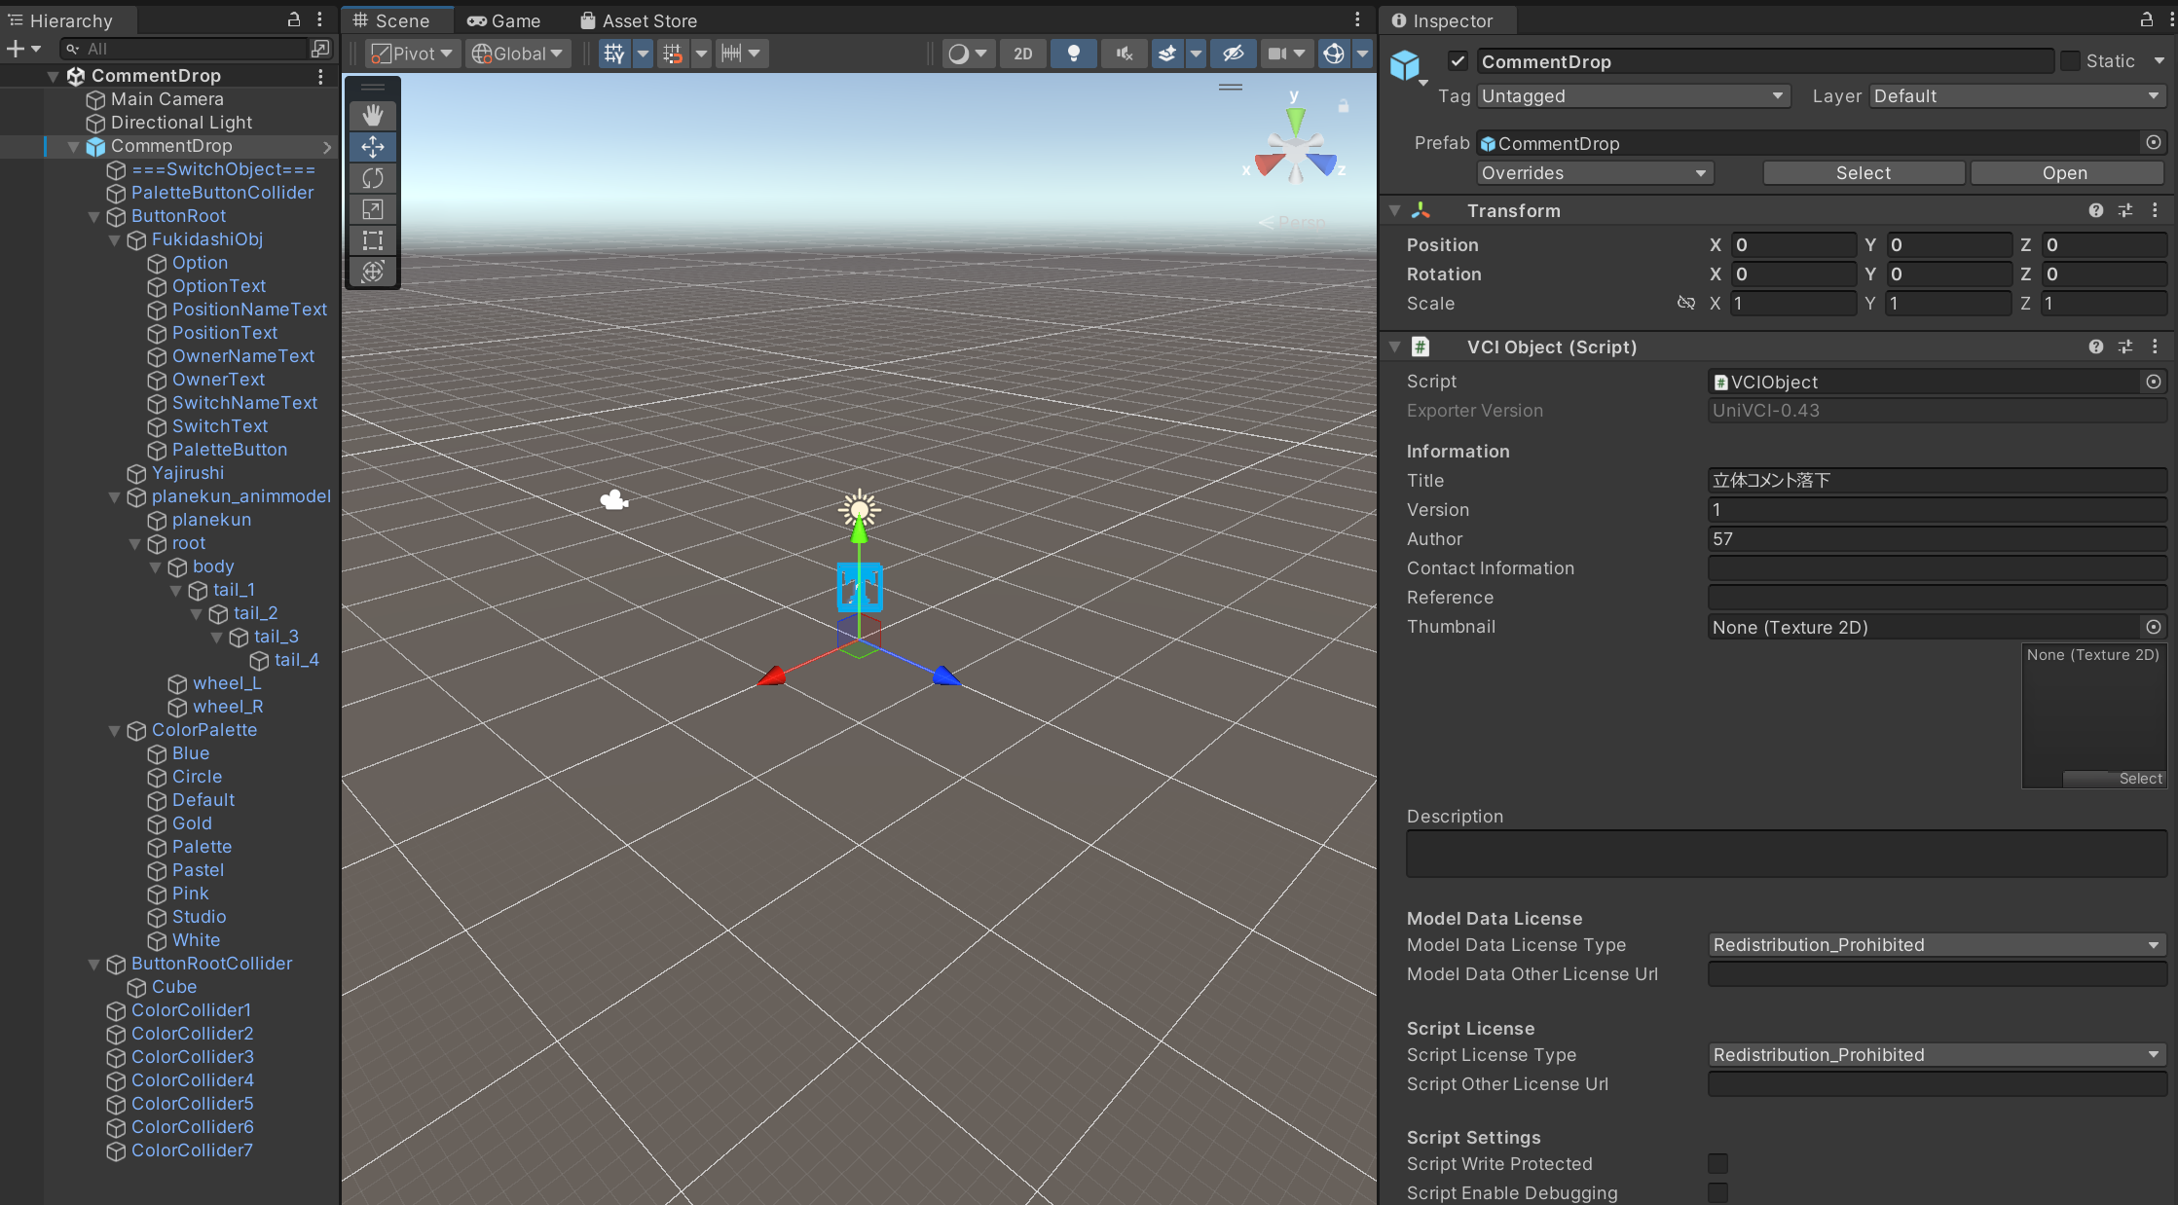This screenshot has height=1205, width=2178.
Task: Select PaletteButtonCollider in Hierarchy
Action: (x=222, y=193)
